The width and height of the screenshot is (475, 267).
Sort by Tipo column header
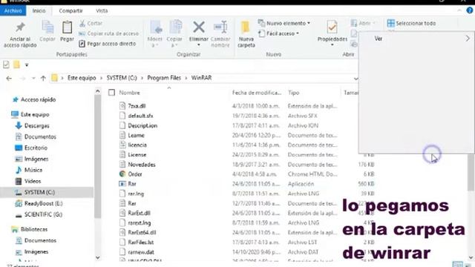[x=293, y=93]
